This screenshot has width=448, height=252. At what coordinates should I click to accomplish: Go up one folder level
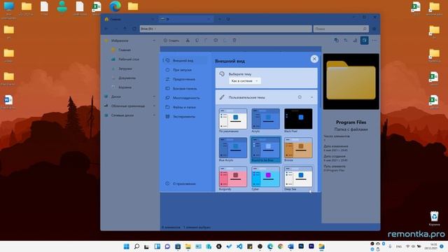(125, 29)
